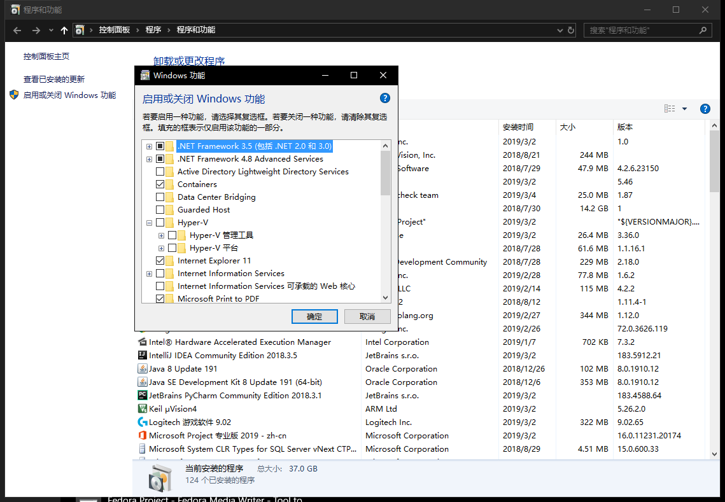
Task: Click the forward navigation arrow
Action: click(x=36, y=31)
